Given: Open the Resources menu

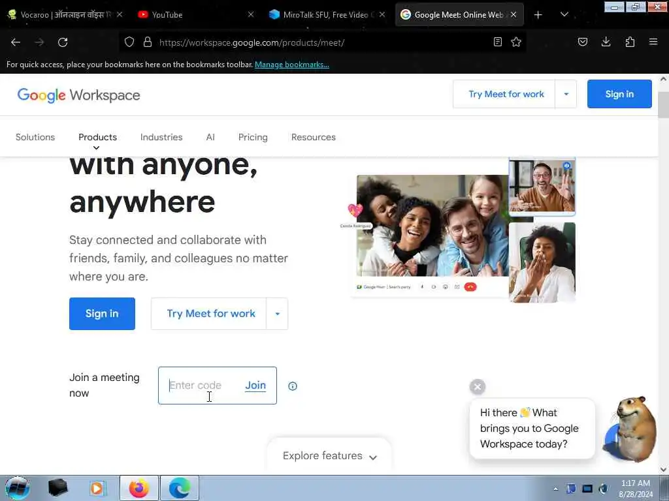Looking at the screenshot, I should [314, 137].
